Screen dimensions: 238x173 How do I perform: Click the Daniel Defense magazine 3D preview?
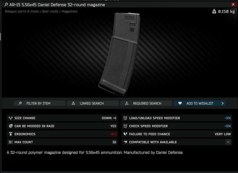tap(119, 54)
